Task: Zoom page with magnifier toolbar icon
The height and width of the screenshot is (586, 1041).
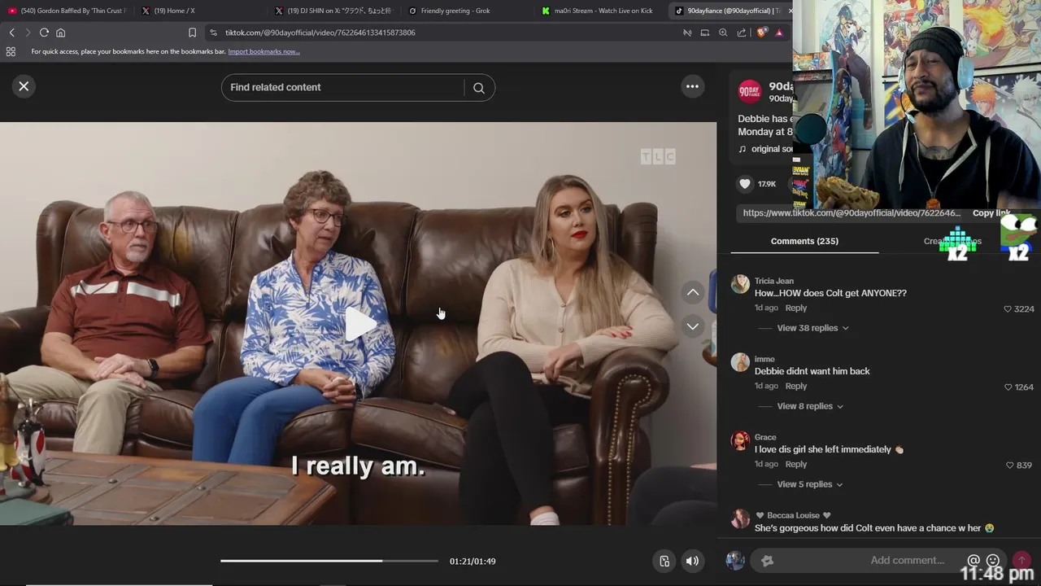Action: [723, 33]
